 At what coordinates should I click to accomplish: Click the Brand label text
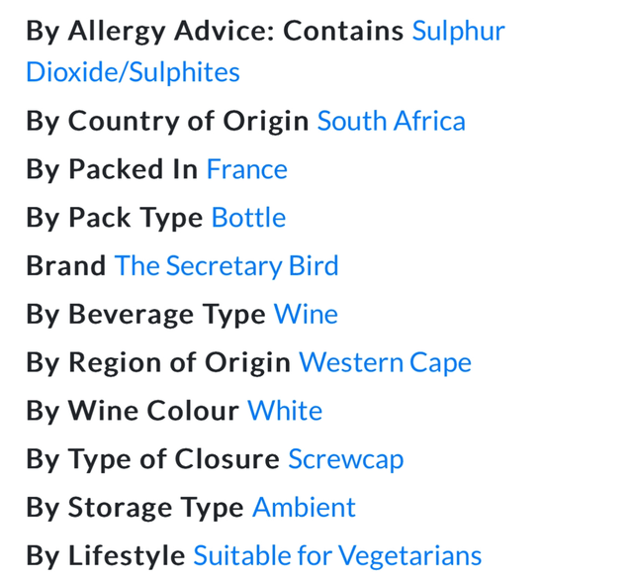[x=65, y=265]
